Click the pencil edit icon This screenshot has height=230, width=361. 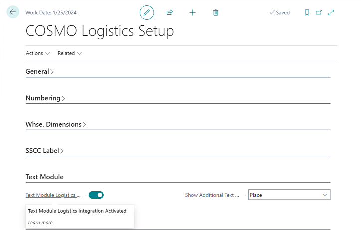click(147, 12)
